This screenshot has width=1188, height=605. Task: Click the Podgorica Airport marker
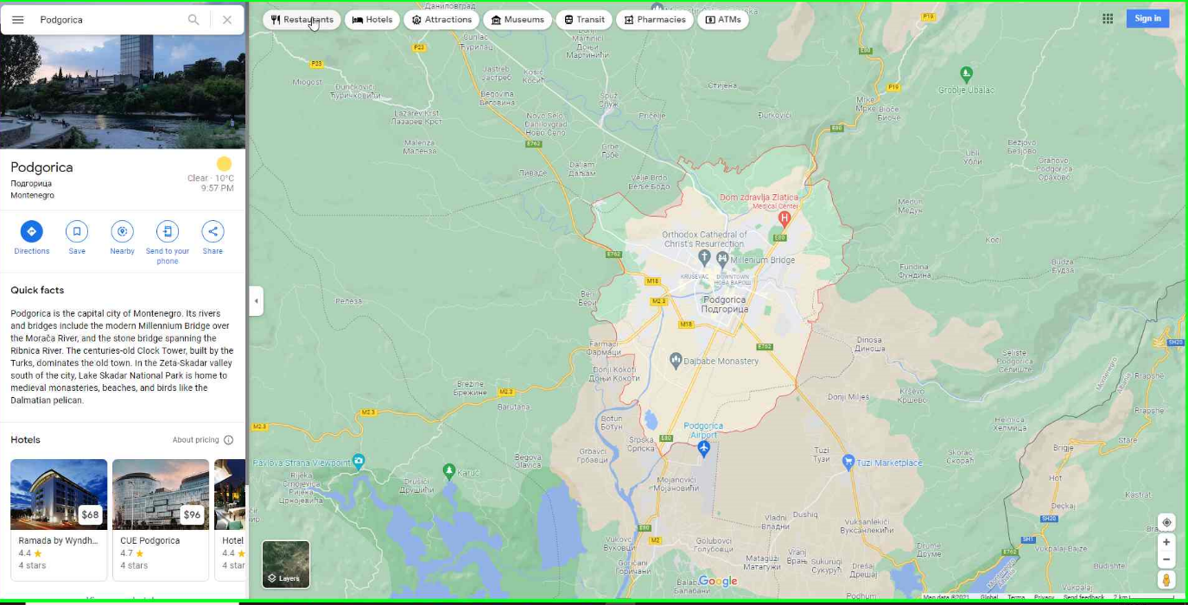pos(704,448)
